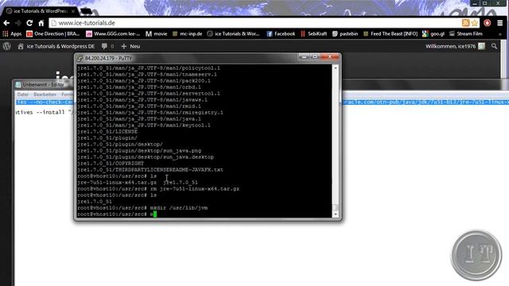Go back with Chrome's back arrow
509x286 pixels.
tap(6, 23)
